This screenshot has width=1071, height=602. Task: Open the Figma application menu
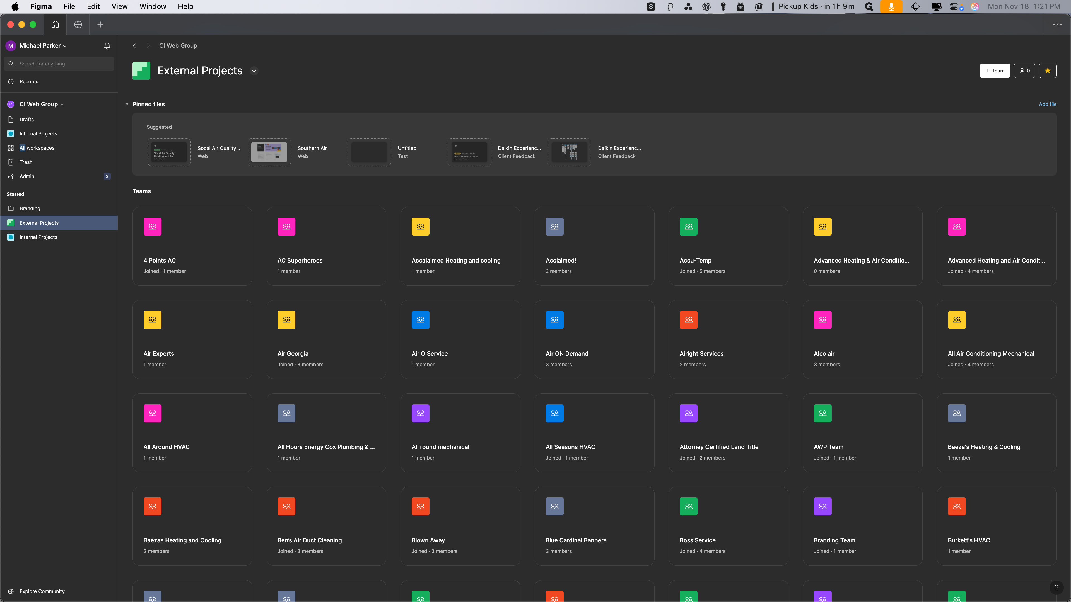pos(41,7)
